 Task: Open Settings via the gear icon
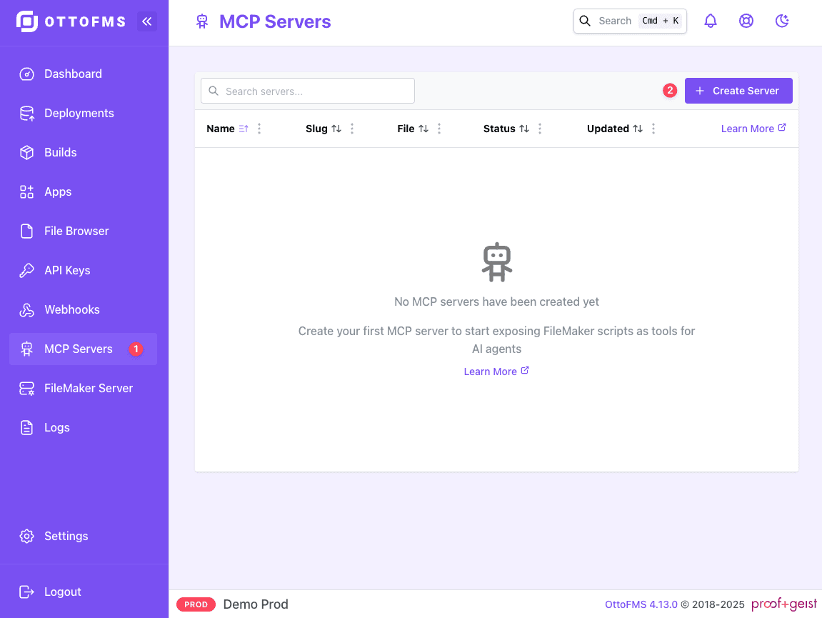[26, 536]
